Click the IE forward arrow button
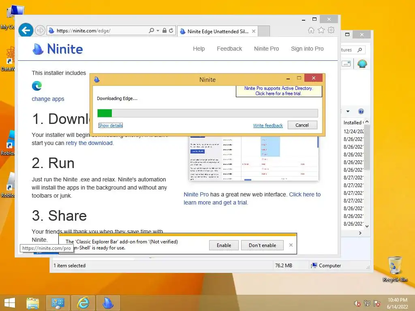Image resolution: width=415 pixels, height=311 pixels. (40, 31)
